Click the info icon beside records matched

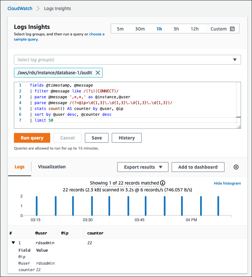163,183
